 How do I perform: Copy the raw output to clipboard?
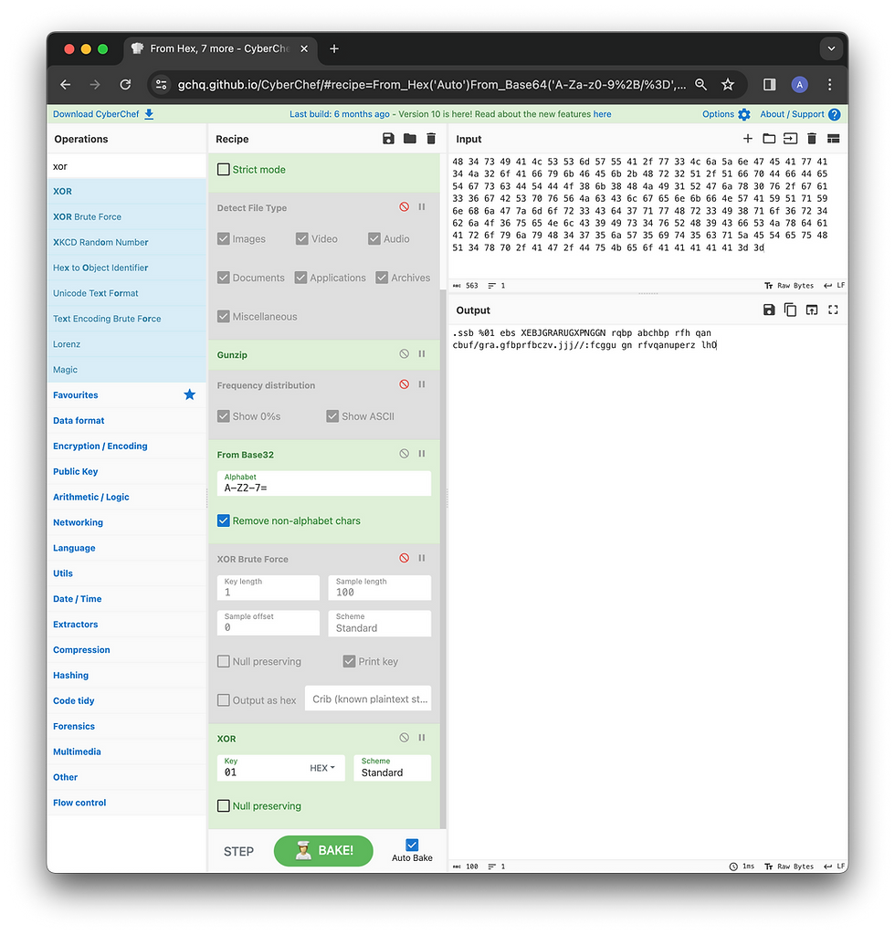(791, 310)
